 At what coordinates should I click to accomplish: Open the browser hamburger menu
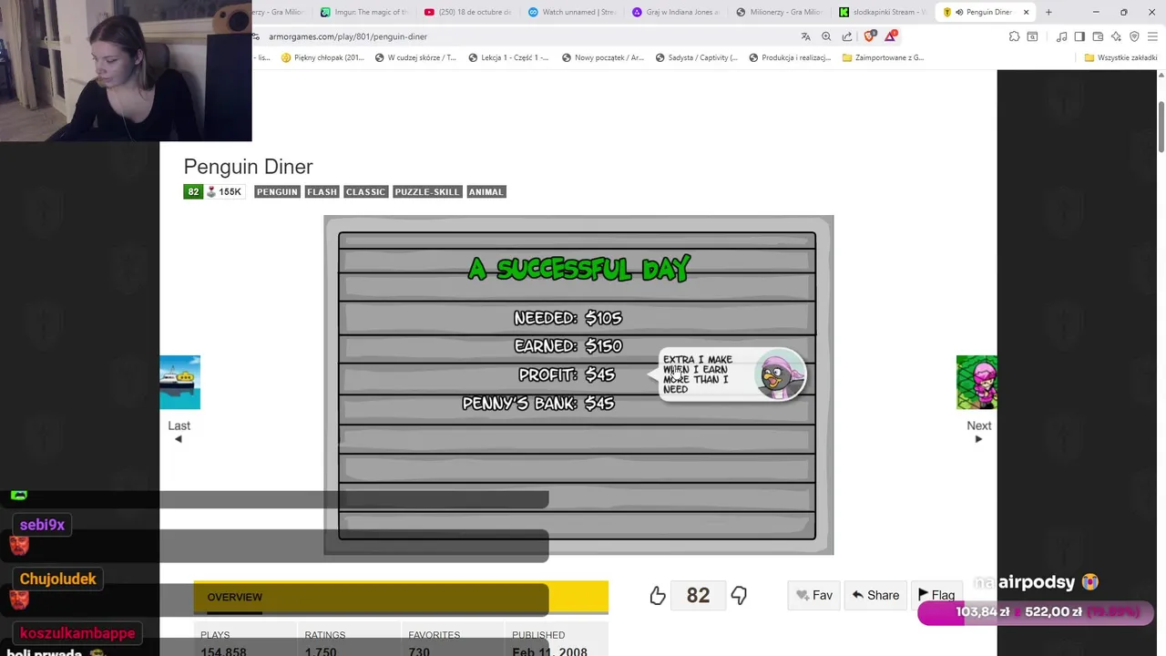1152,36
